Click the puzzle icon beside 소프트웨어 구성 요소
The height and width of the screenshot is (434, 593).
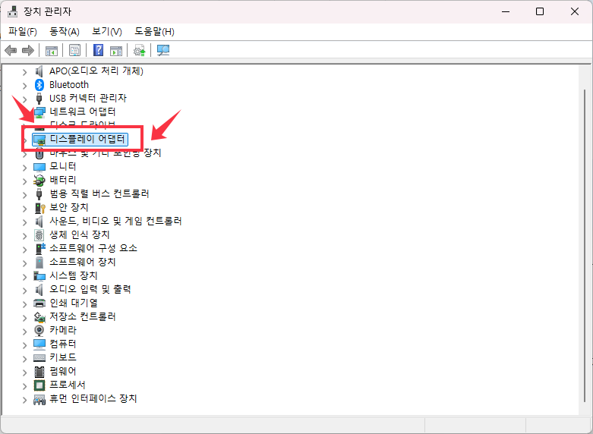40,248
